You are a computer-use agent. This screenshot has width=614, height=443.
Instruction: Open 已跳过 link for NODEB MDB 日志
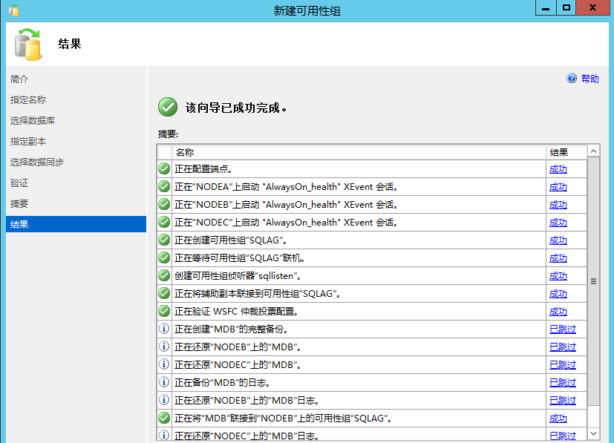coord(563,401)
